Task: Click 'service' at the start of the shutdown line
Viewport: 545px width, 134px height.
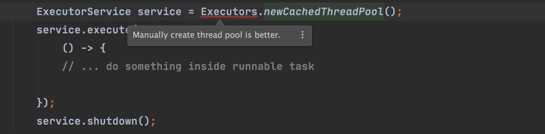Action: 58,121
